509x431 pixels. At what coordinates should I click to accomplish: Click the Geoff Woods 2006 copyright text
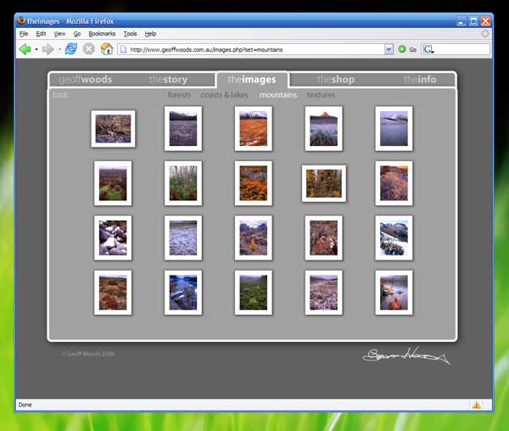(x=88, y=354)
